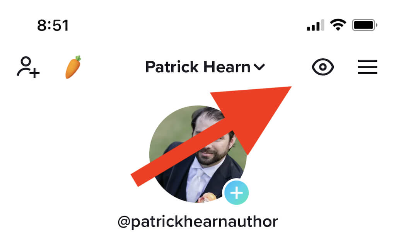Click the green leaves of the carrot

78,58
